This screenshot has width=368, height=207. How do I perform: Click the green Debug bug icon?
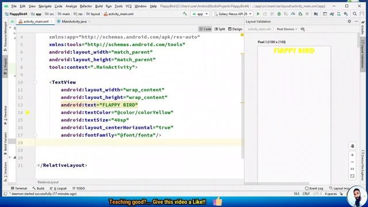[x=279, y=14]
